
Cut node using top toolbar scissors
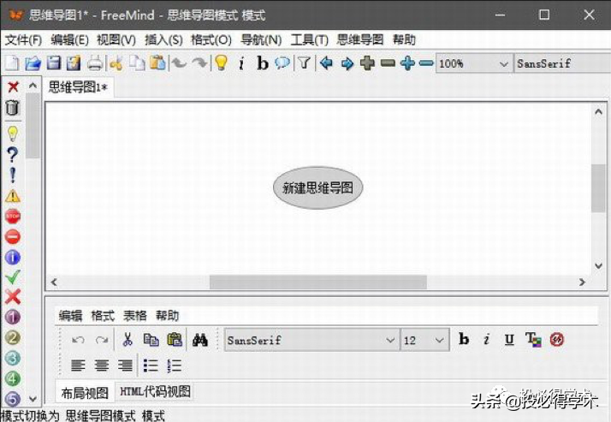pyautogui.click(x=116, y=62)
